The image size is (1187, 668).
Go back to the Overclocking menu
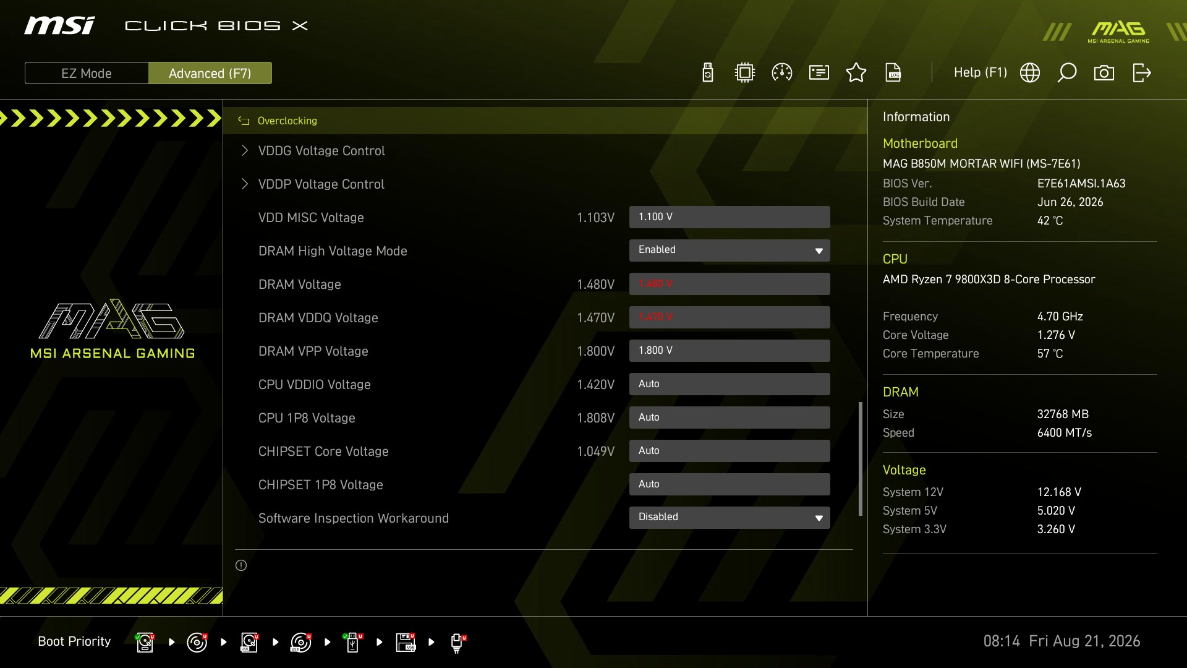(287, 121)
